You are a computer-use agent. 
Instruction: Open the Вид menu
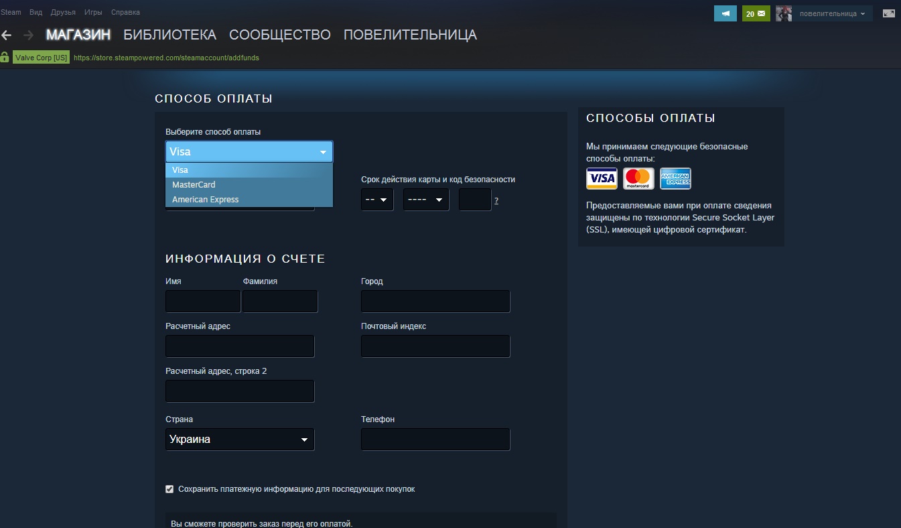pos(36,13)
